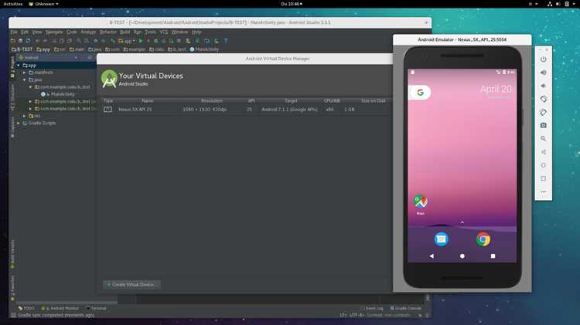The height and width of the screenshot is (325, 580).
Task: Collapse the java folder node
Action: click(x=25, y=80)
